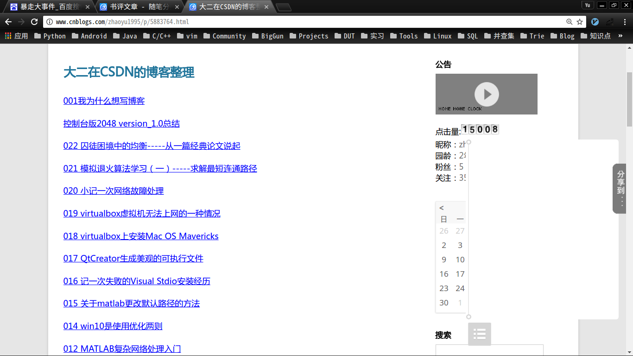Viewport: 633px width, 356px height.
Task: Expand the Python bookmarks folder
Action: pos(50,36)
